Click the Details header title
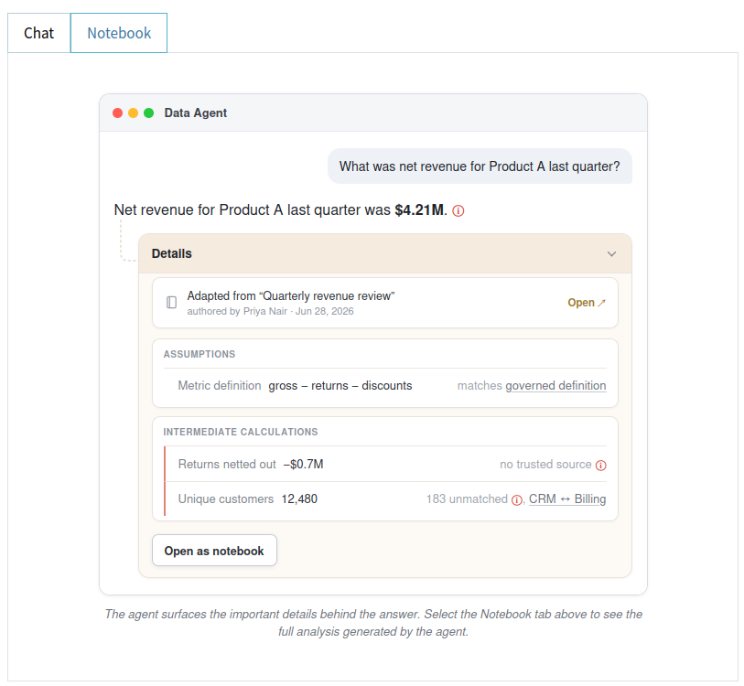 pos(172,253)
